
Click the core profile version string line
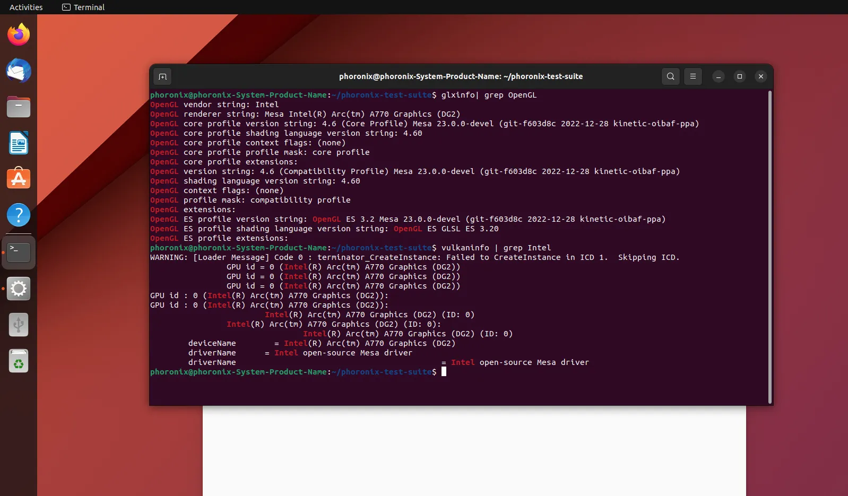425,124
